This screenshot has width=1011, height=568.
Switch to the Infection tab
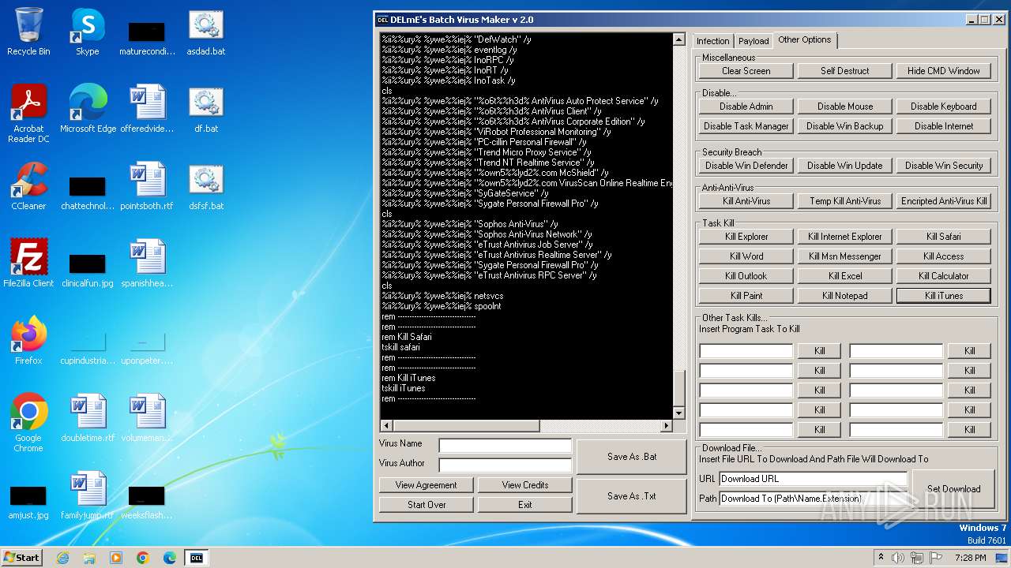pyautogui.click(x=712, y=41)
